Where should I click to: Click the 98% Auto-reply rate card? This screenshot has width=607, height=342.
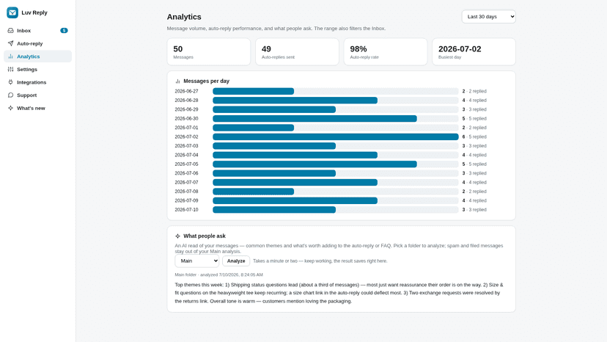tap(386, 51)
